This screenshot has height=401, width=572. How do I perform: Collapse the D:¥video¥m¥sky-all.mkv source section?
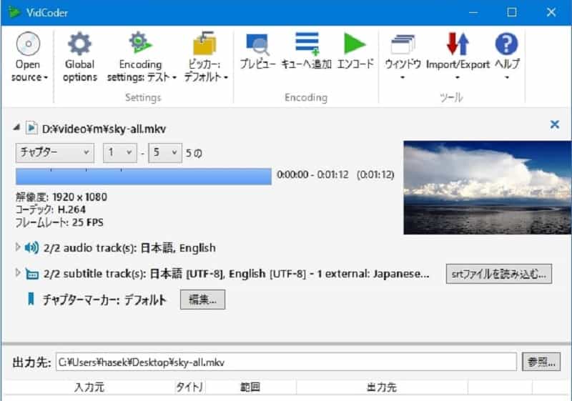pos(16,127)
